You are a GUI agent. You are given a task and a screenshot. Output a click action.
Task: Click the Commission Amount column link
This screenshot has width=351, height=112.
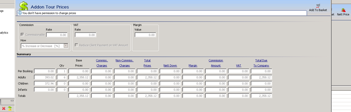pyautogui.click(x=216, y=63)
